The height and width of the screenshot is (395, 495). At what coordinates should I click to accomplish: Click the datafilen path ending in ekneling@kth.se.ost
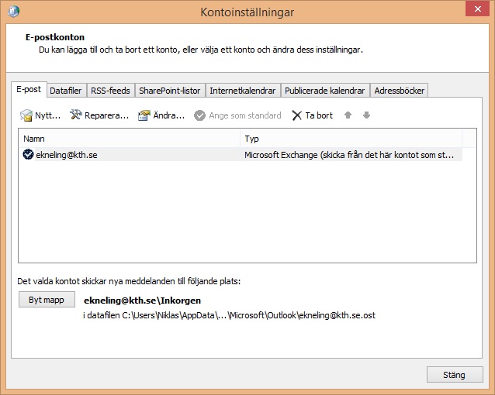pyautogui.click(x=229, y=315)
